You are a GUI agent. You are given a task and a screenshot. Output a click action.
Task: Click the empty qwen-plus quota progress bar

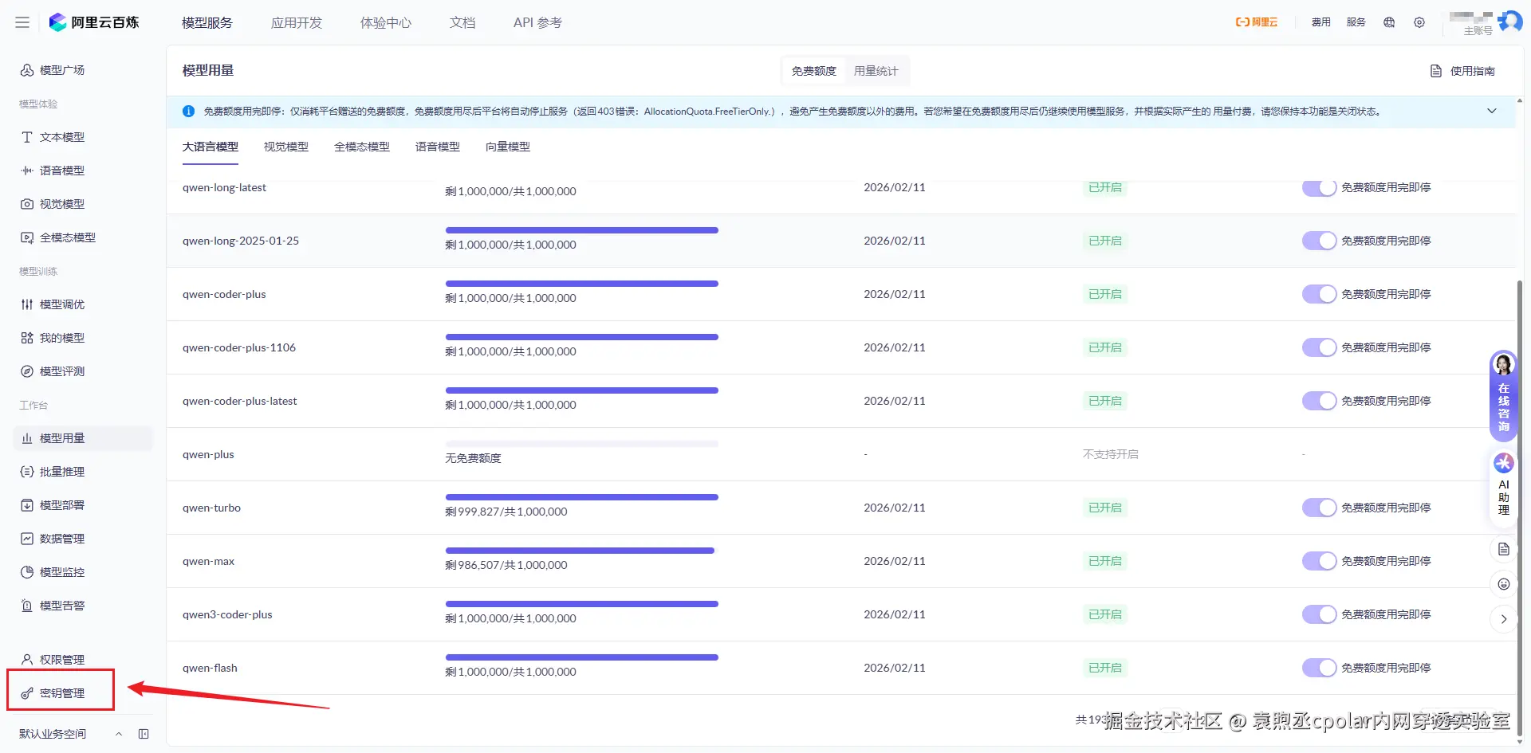582,444
